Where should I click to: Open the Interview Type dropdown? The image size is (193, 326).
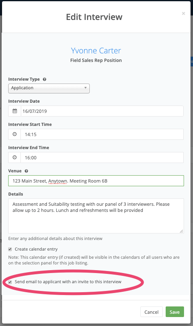49,88
